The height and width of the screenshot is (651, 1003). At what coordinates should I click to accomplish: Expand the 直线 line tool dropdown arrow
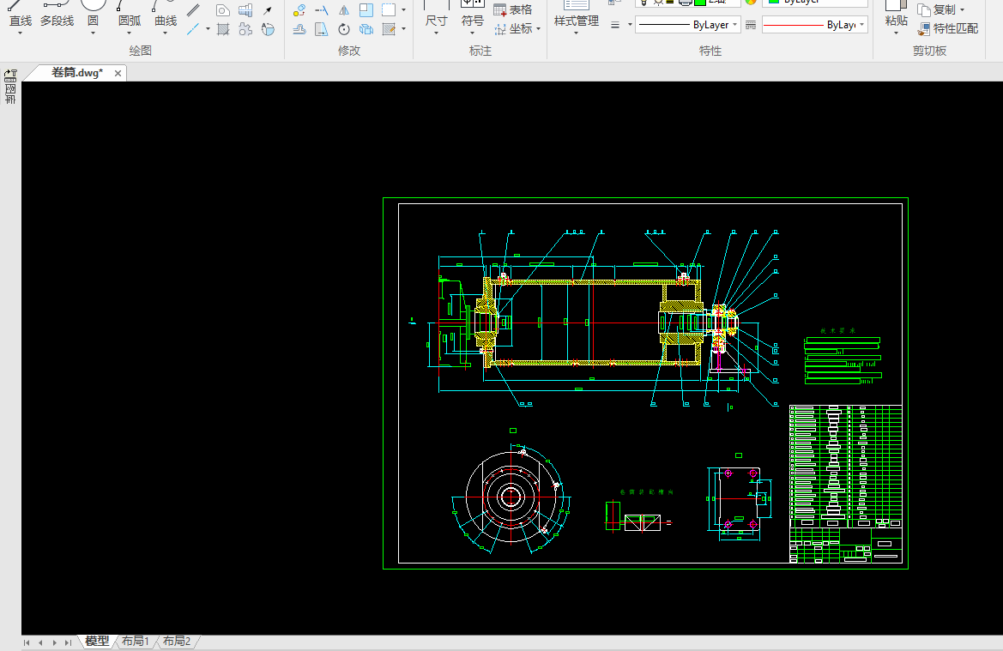(21, 34)
